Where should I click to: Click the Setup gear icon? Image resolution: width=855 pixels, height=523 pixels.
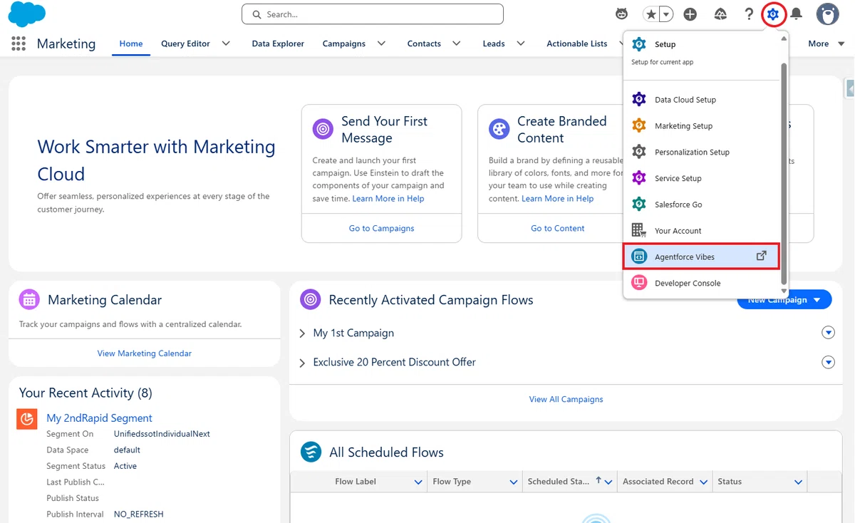coord(773,14)
